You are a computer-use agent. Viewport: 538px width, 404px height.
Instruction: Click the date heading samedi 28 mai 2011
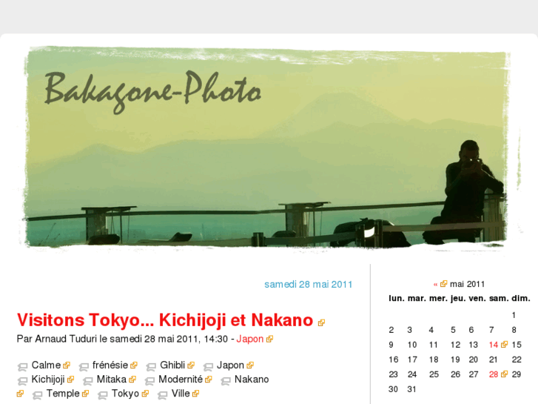coord(308,285)
